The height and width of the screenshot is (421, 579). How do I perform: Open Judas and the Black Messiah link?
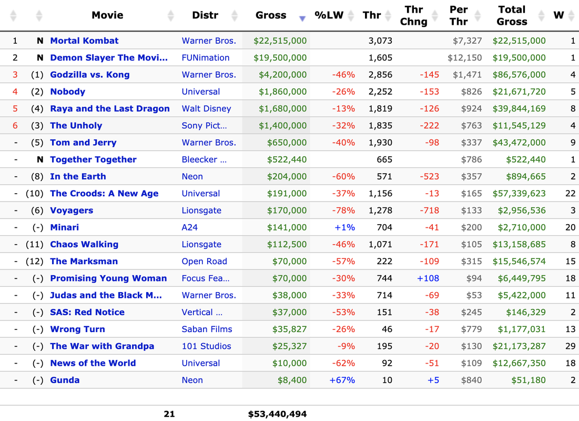pos(106,296)
